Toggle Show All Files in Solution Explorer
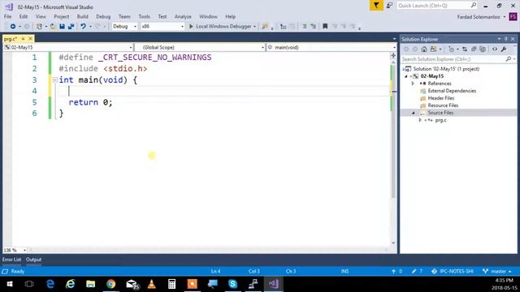This screenshot has height=292, width=520. point(483,49)
